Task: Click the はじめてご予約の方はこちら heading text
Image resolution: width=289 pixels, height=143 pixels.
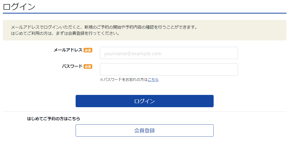Action: tap(53, 119)
